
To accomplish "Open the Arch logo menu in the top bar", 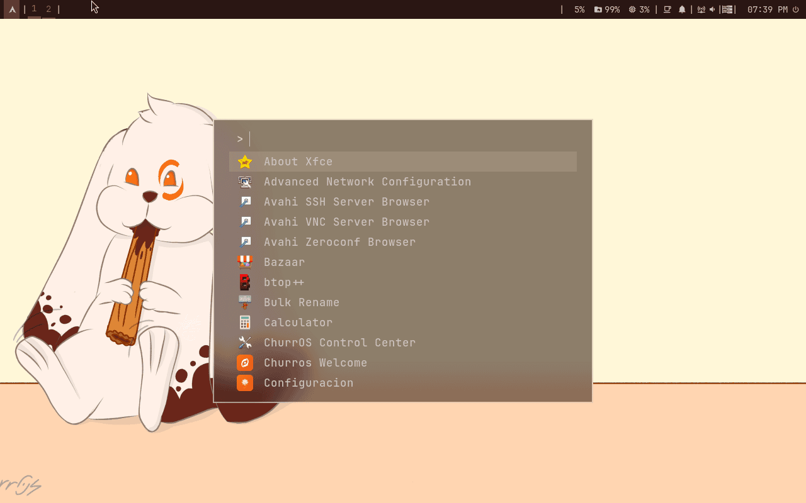I will (12, 9).
